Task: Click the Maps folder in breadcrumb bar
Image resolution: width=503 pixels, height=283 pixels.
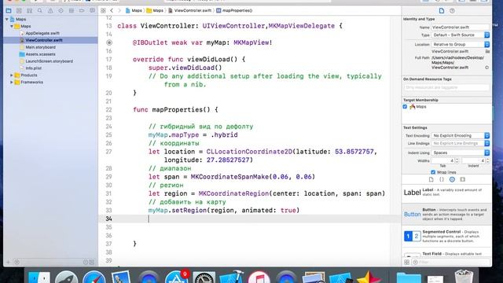Action: (x=155, y=10)
